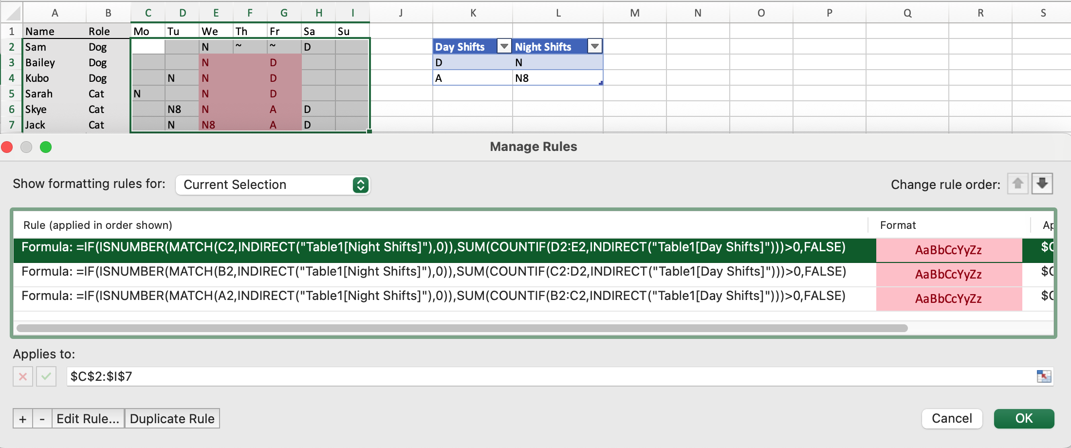Screen dimensions: 1071x448
Task: Select column C header
Action: tap(148, 13)
